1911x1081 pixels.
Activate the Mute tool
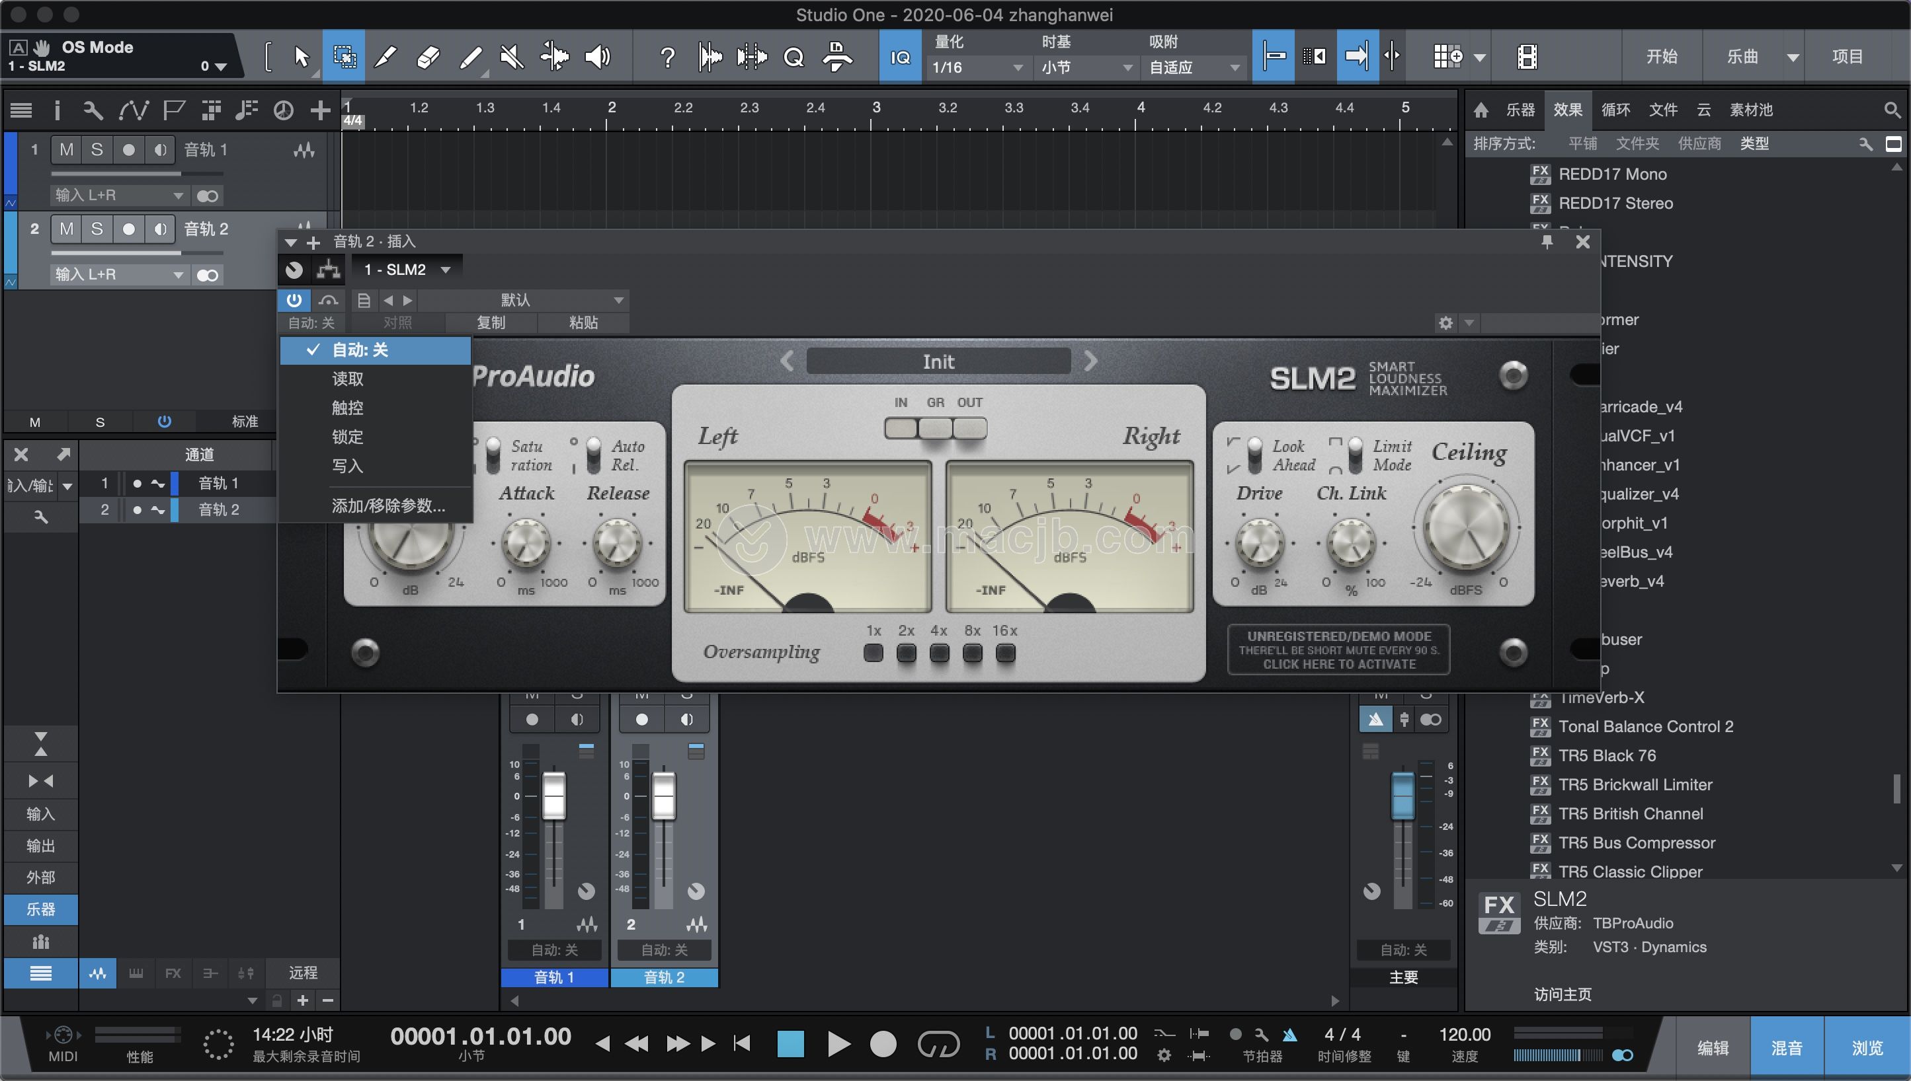pyautogui.click(x=512, y=56)
